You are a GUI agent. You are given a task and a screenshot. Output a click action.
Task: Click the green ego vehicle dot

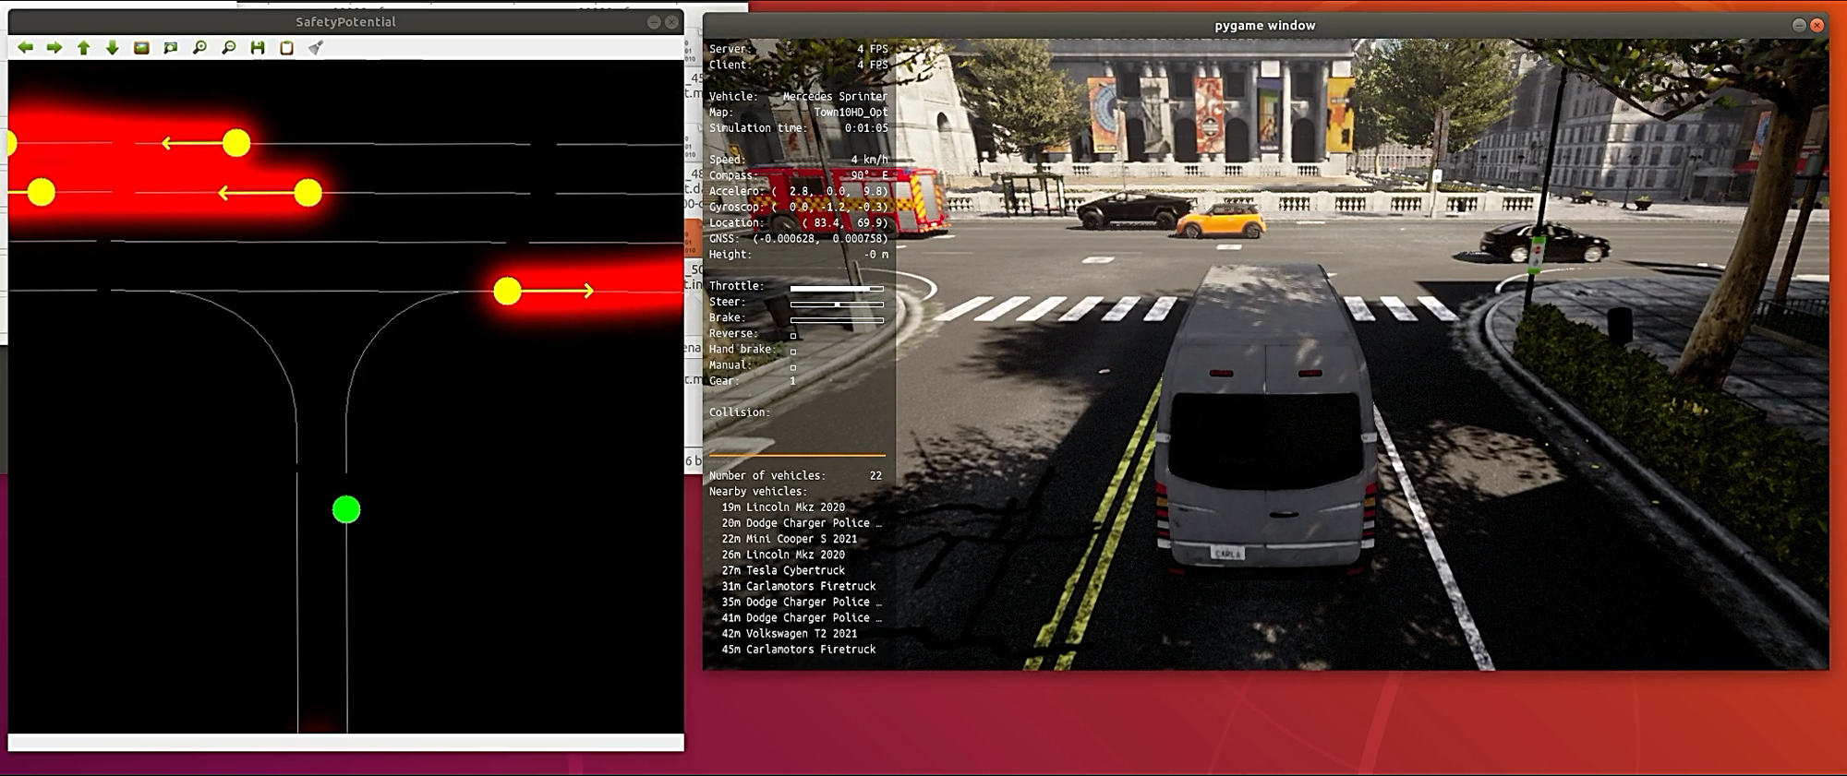346,509
